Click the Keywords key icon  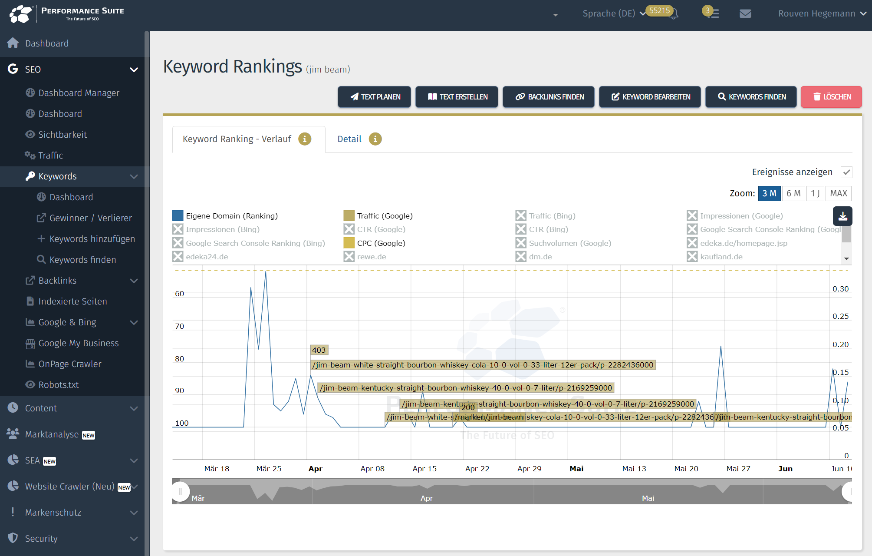[x=30, y=176]
